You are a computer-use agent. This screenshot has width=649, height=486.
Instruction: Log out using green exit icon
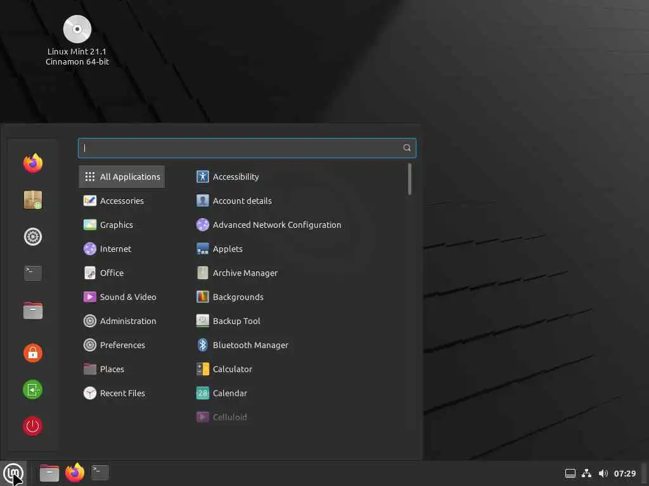[x=33, y=389]
